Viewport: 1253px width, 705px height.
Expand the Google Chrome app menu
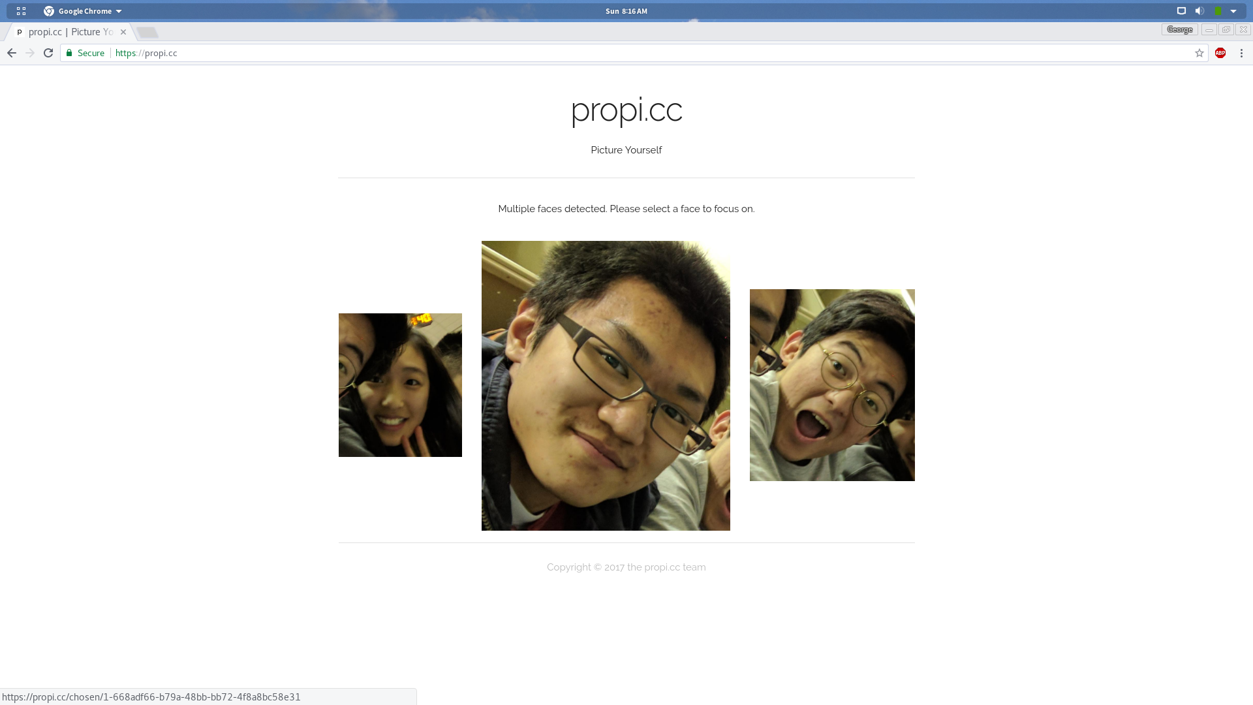click(83, 11)
